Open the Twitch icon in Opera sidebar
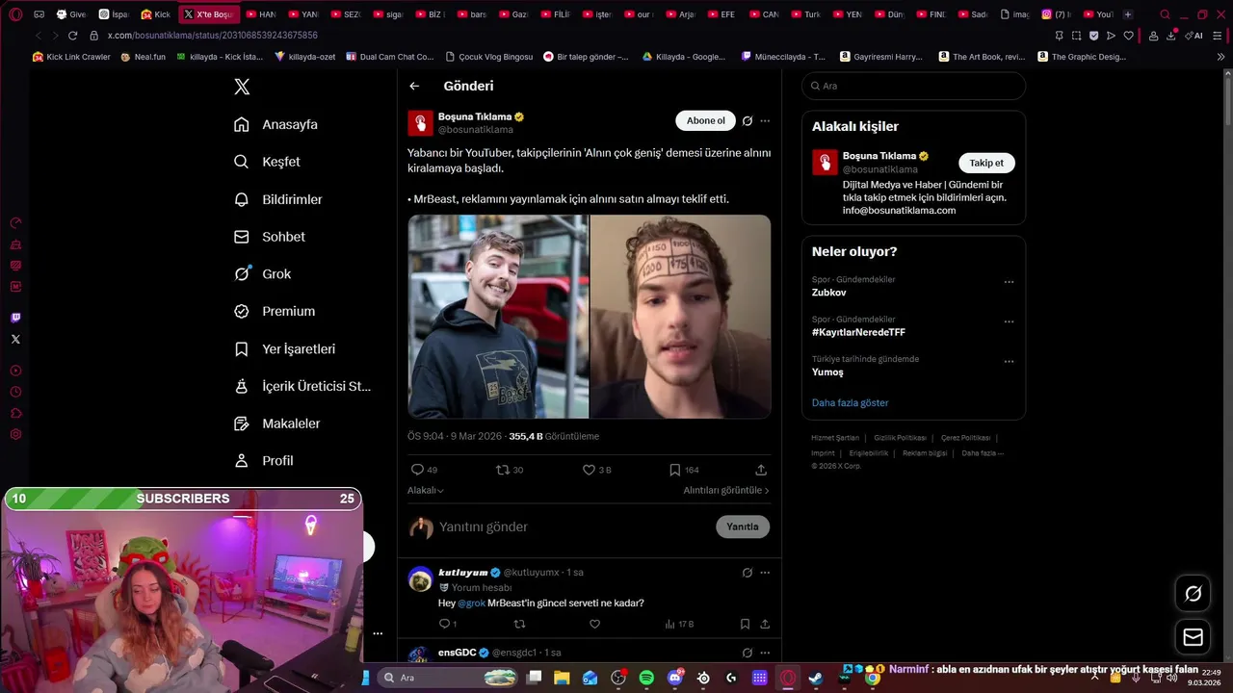 click(15, 318)
